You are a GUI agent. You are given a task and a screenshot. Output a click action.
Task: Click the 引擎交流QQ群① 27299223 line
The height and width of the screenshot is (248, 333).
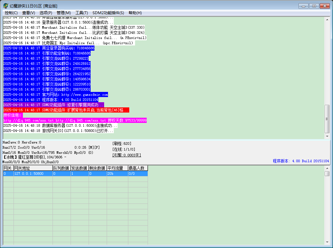coord(46,58)
